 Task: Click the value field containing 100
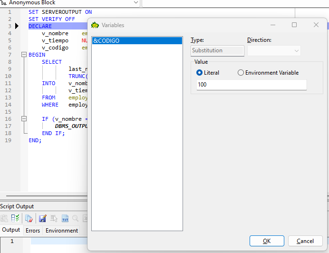point(251,85)
